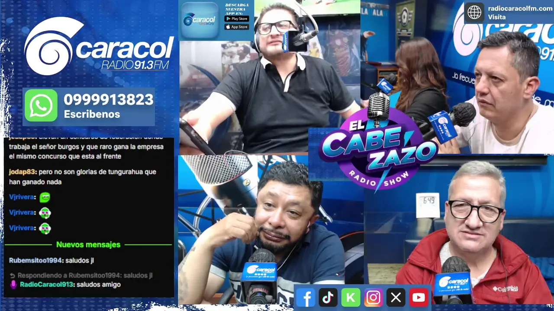This screenshot has height=311, width=554.
Task: Click the 'RadioCaracol913' username in chat
Action: [47, 285]
